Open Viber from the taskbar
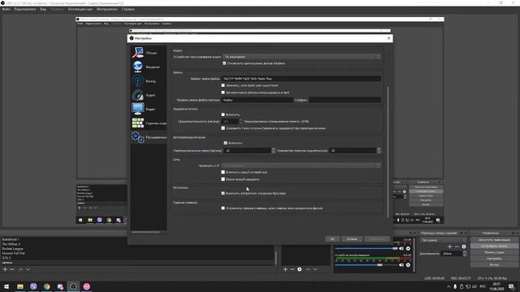This screenshot has width=520, height=292. (33, 286)
